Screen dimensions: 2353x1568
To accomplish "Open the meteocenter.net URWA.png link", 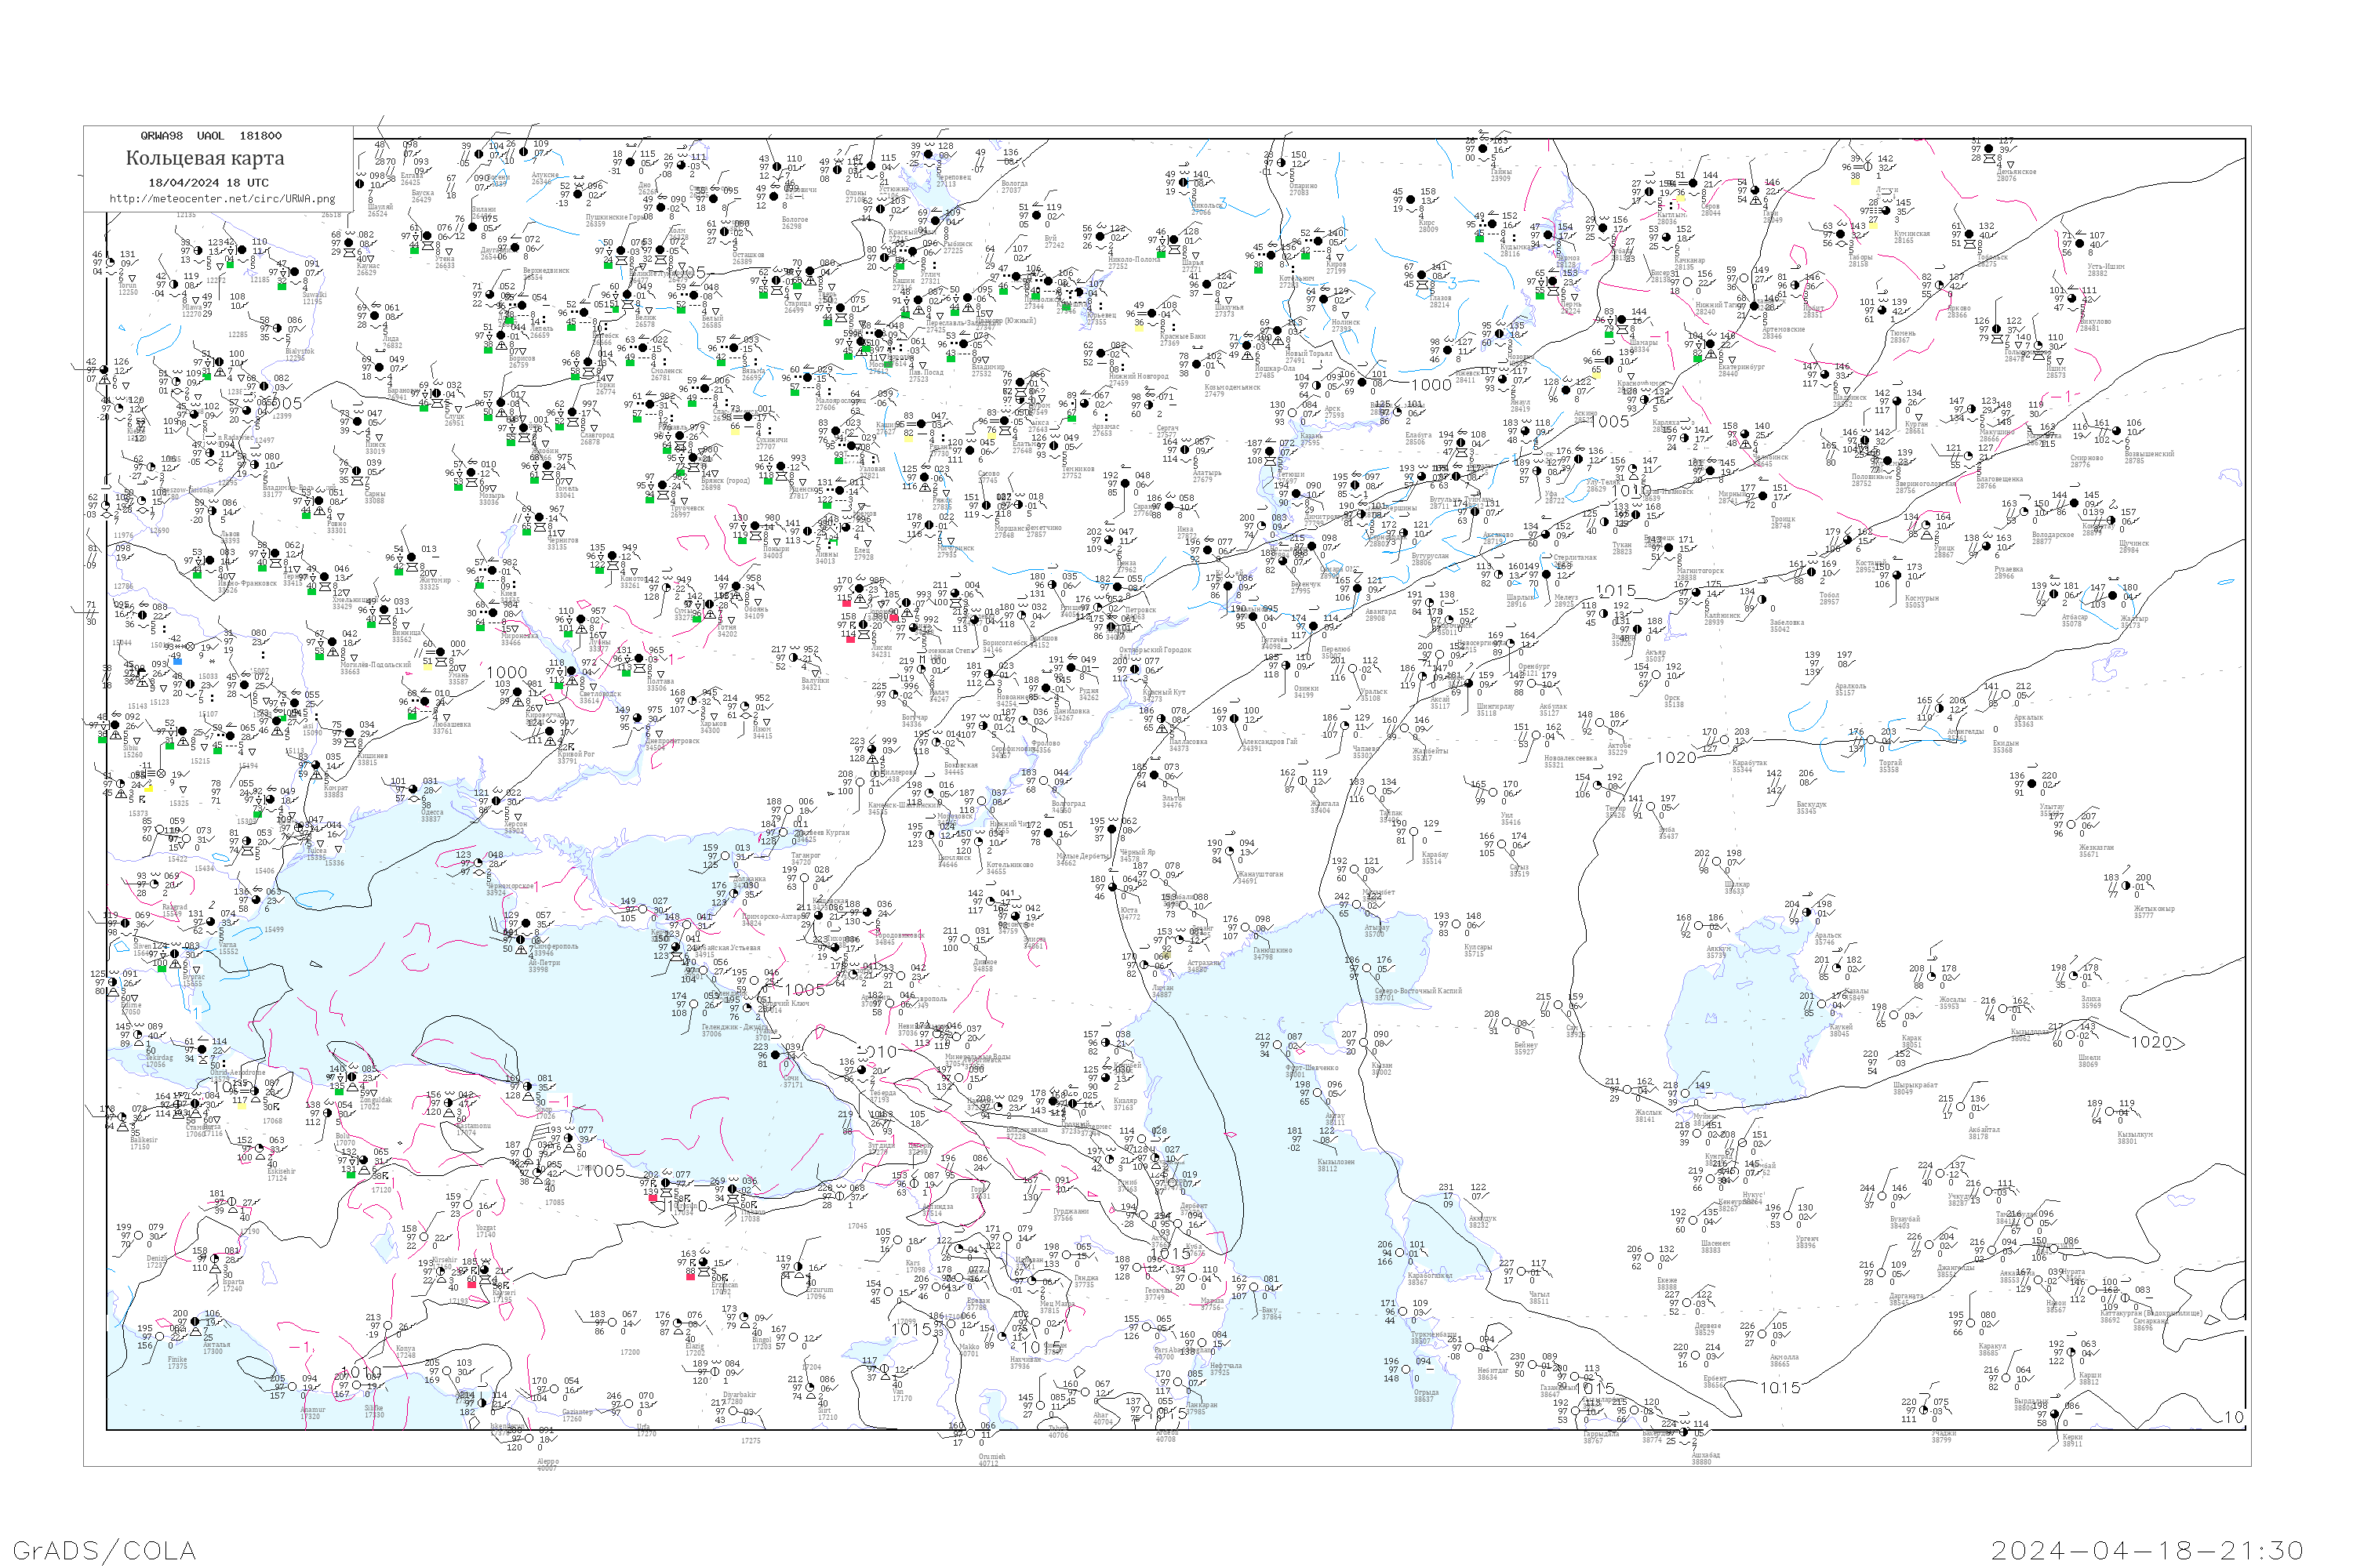I will coord(222,198).
